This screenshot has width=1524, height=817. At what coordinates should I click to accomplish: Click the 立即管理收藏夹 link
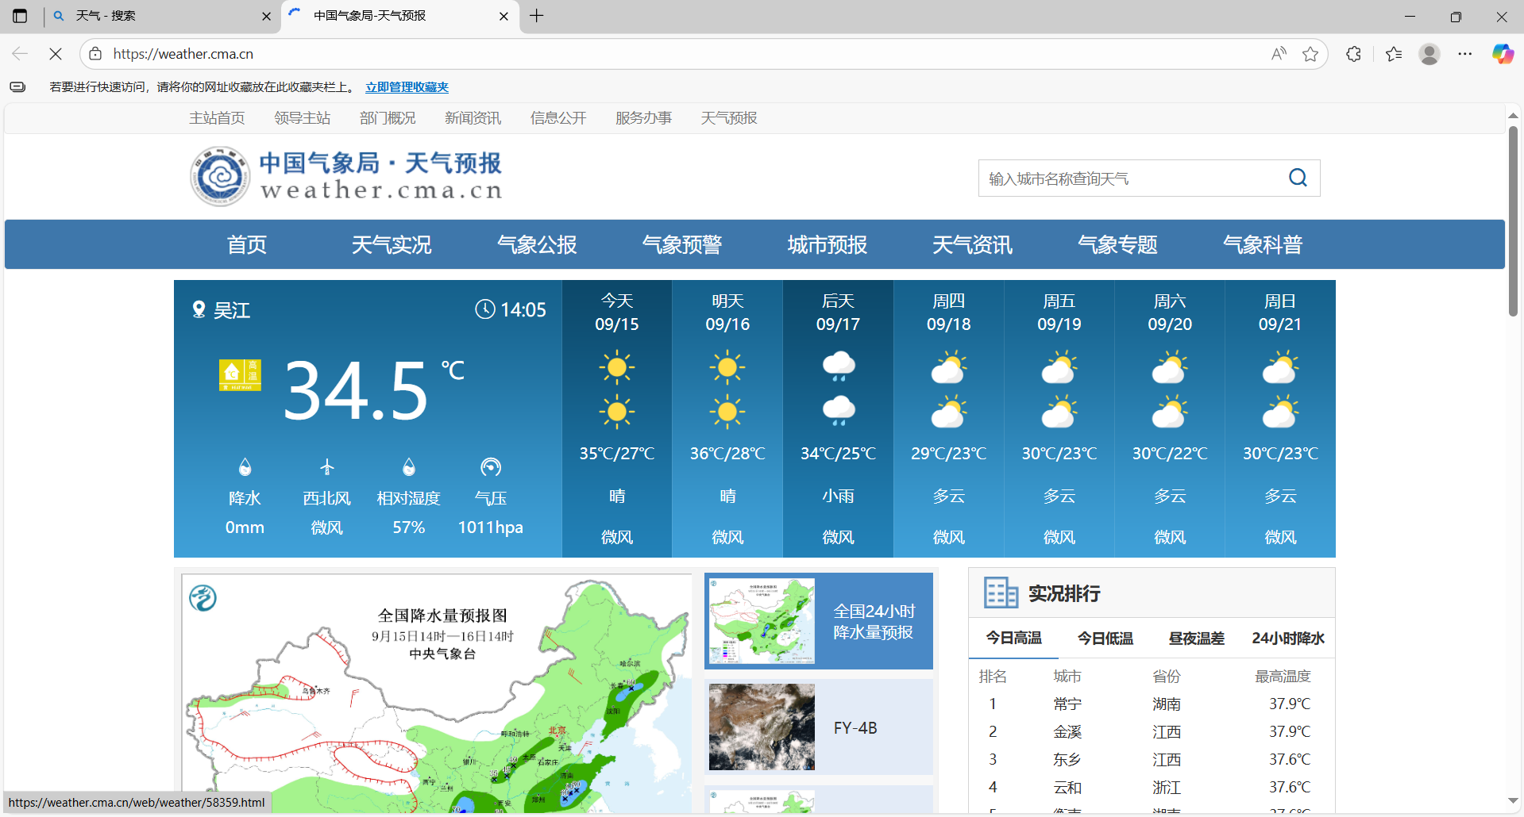(x=407, y=87)
